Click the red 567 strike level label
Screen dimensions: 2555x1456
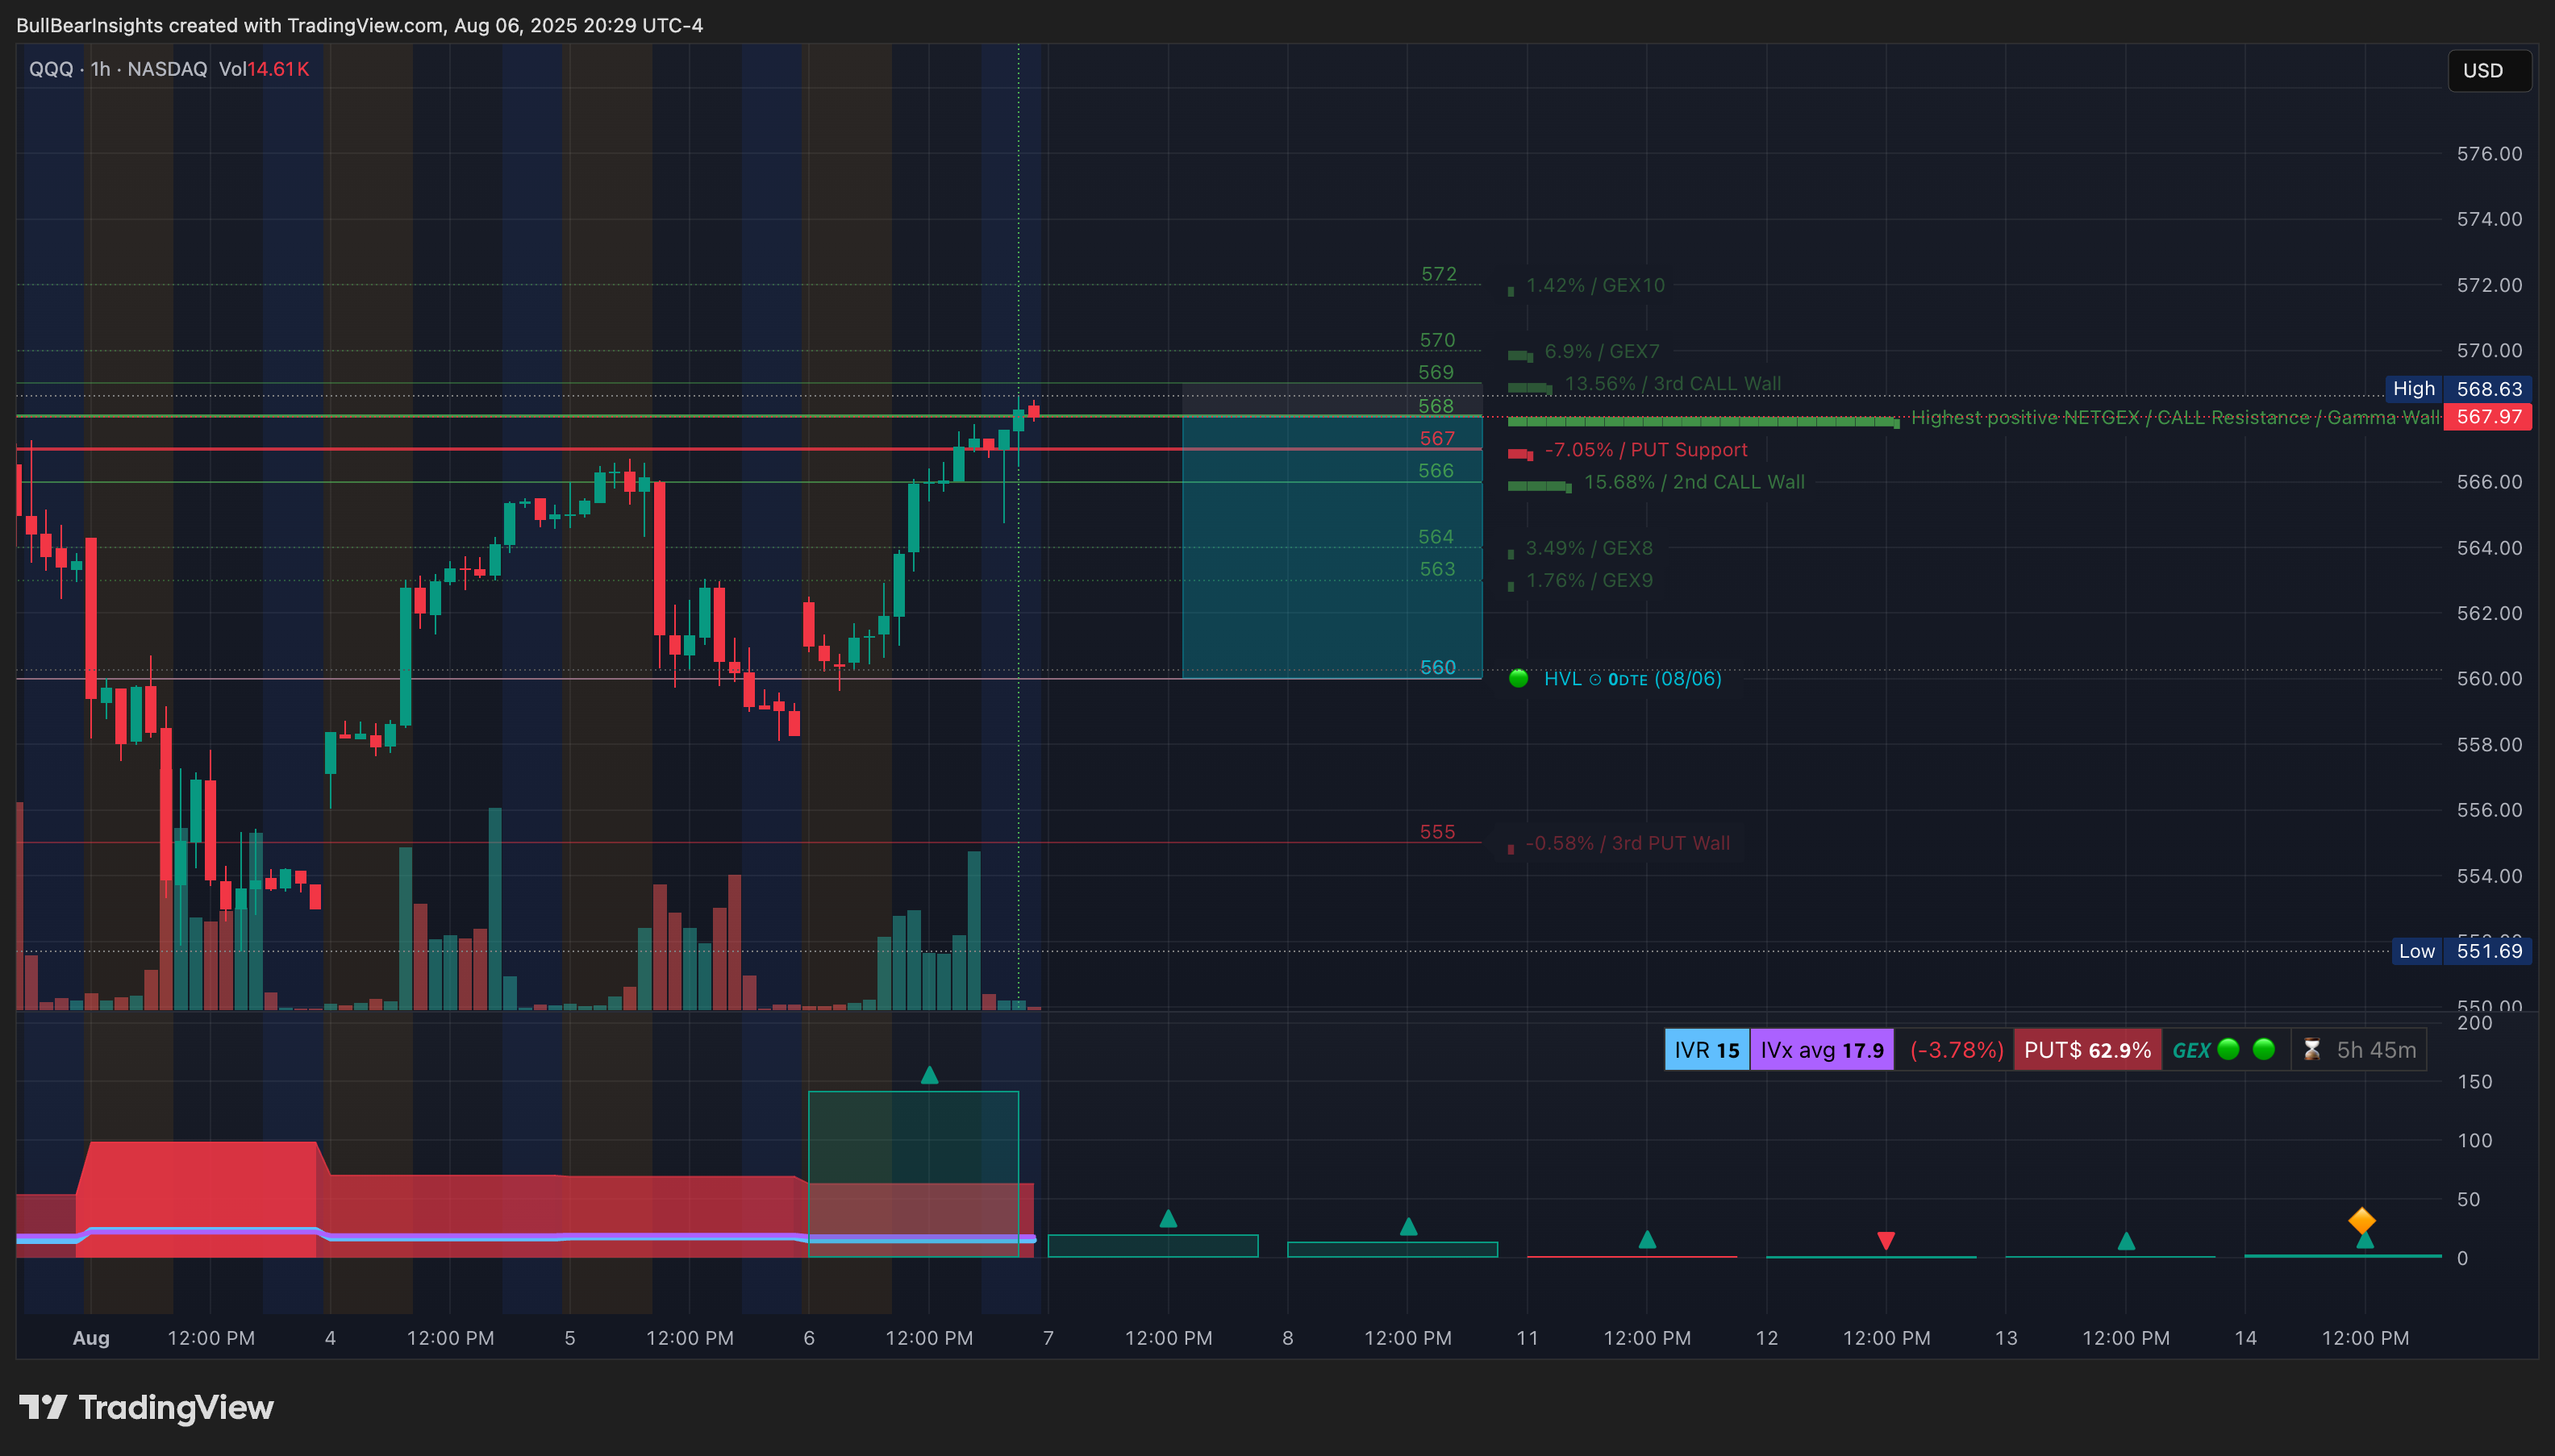pyautogui.click(x=1436, y=438)
